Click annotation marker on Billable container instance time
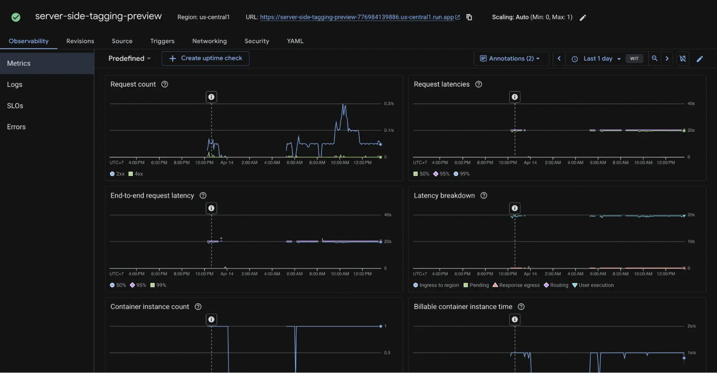Viewport: 717px width, 373px height. pos(515,319)
